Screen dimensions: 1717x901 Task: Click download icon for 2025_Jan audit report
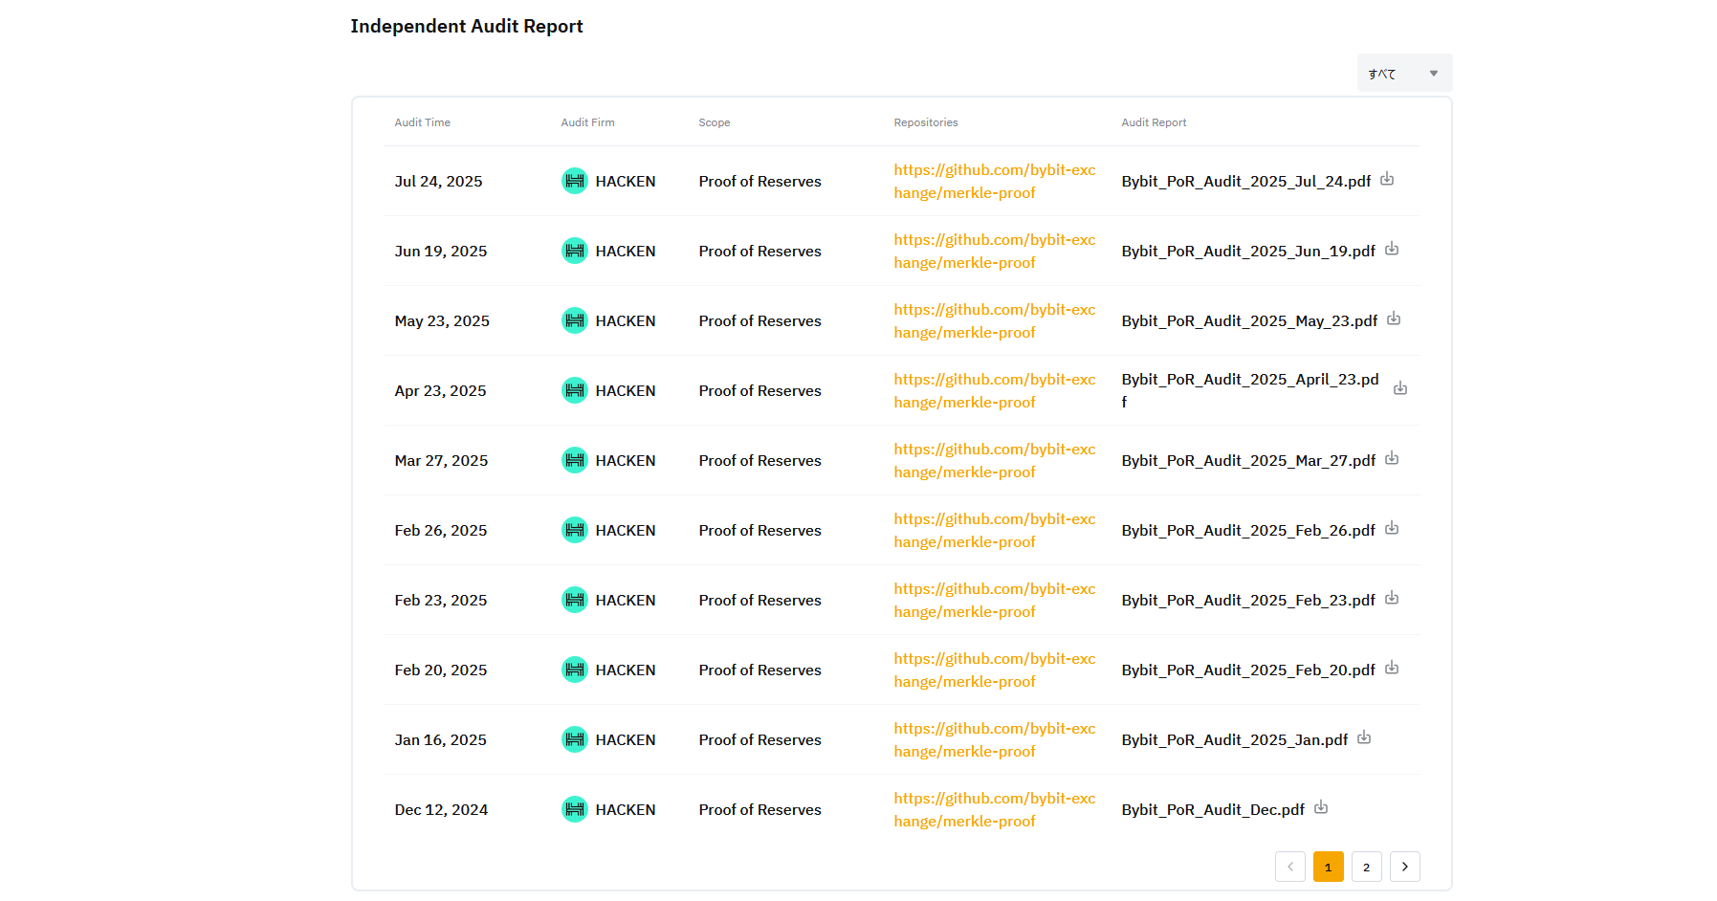pyautogui.click(x=1363, y=737)
